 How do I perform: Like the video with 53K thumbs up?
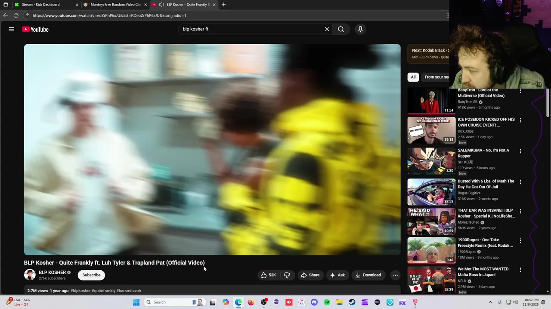click(268, 275)
